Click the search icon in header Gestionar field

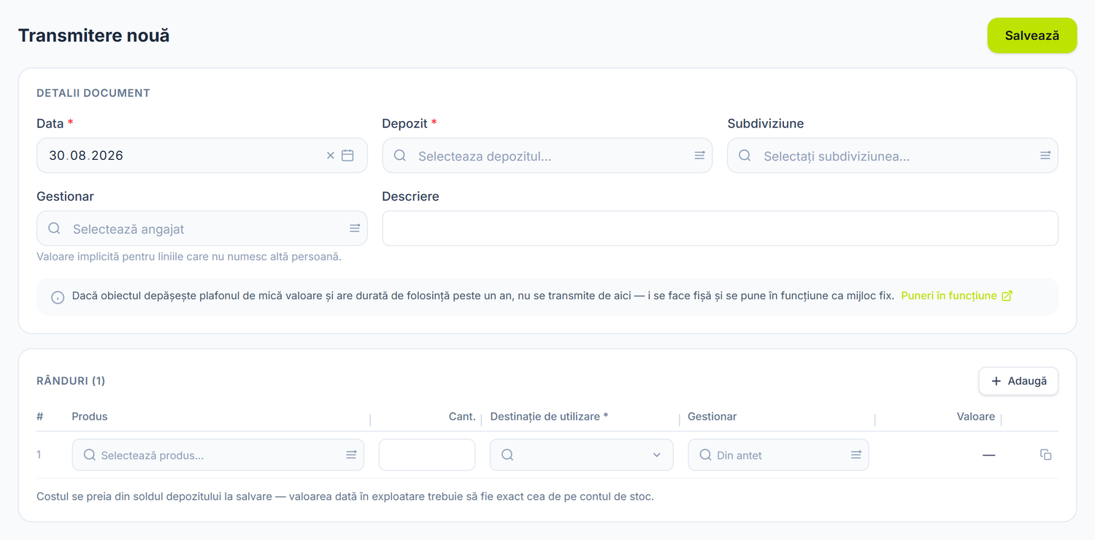pos(54,228)
